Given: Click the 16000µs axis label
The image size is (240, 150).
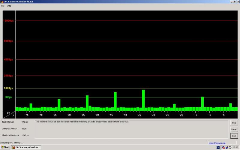Looking at the screenshot, I should [8, 21].
